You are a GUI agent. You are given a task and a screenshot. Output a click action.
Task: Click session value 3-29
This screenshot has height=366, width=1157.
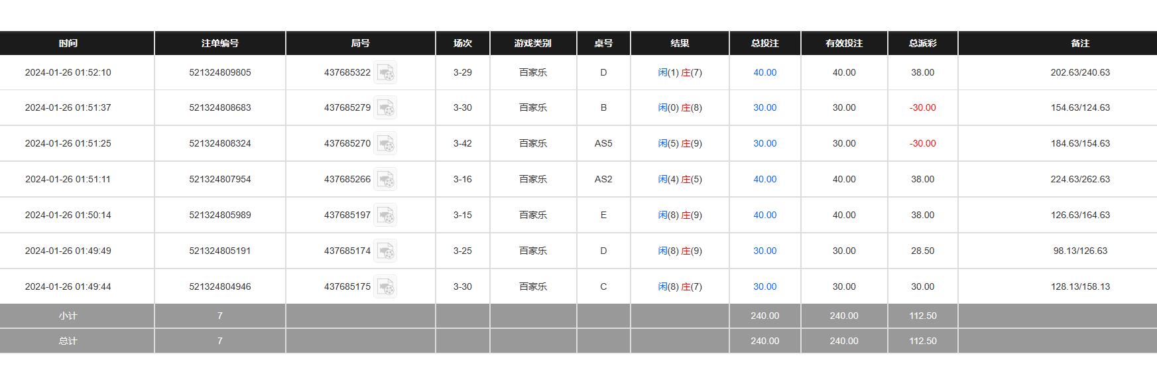(x=463, y=72)
